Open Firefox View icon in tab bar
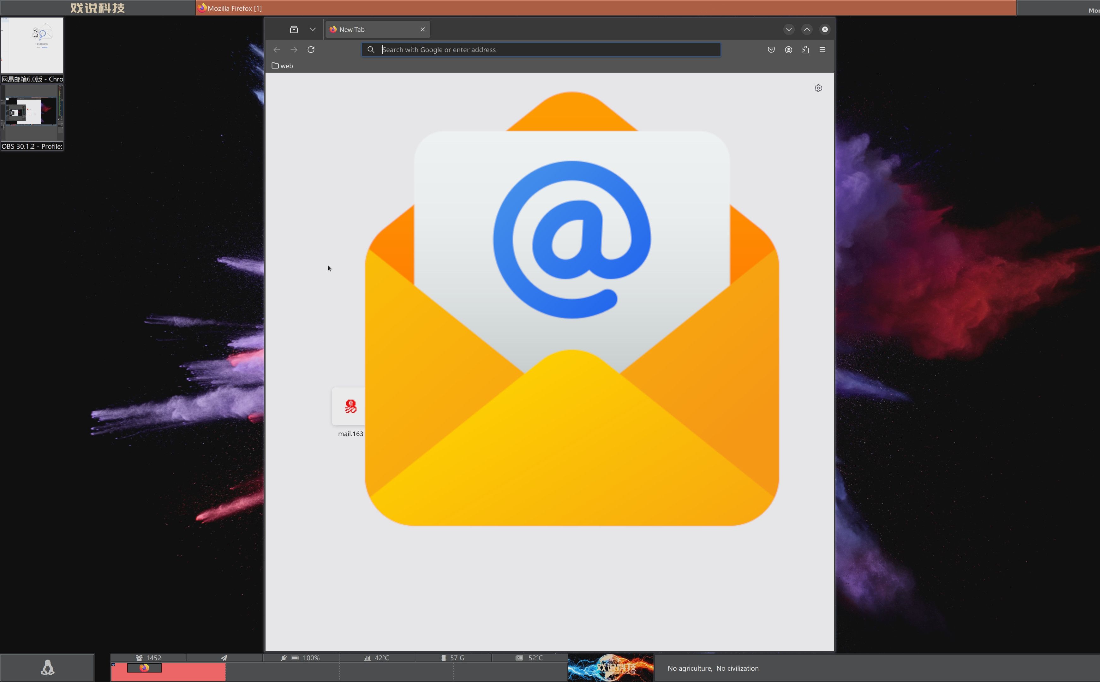The image size is (1100, 682). click(x=294, y=29)
